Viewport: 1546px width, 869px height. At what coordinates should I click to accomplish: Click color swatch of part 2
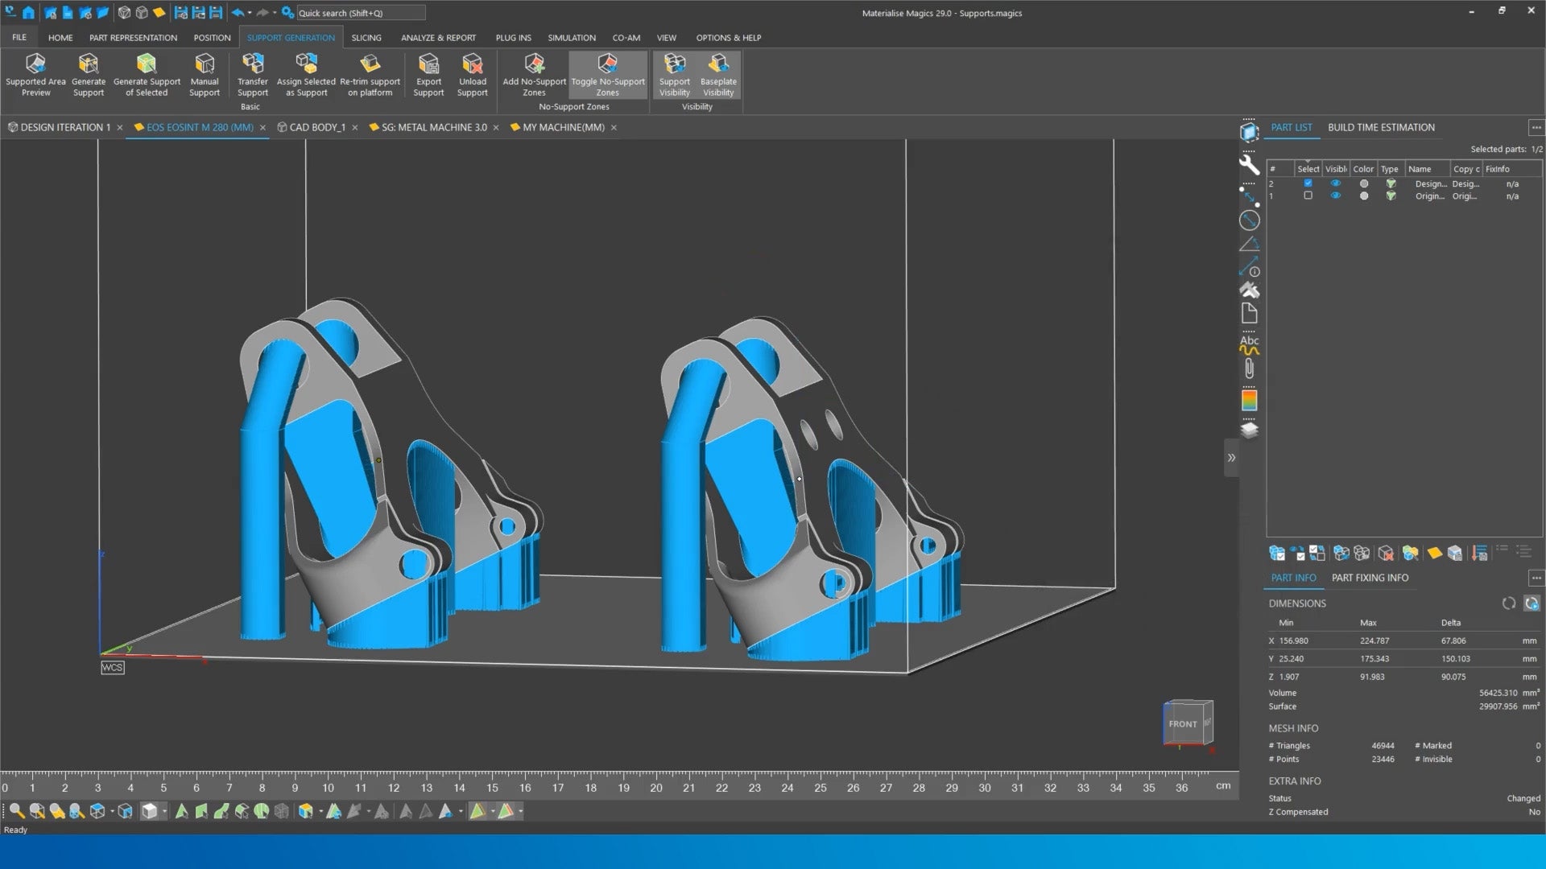click(x=1363, y=184)
